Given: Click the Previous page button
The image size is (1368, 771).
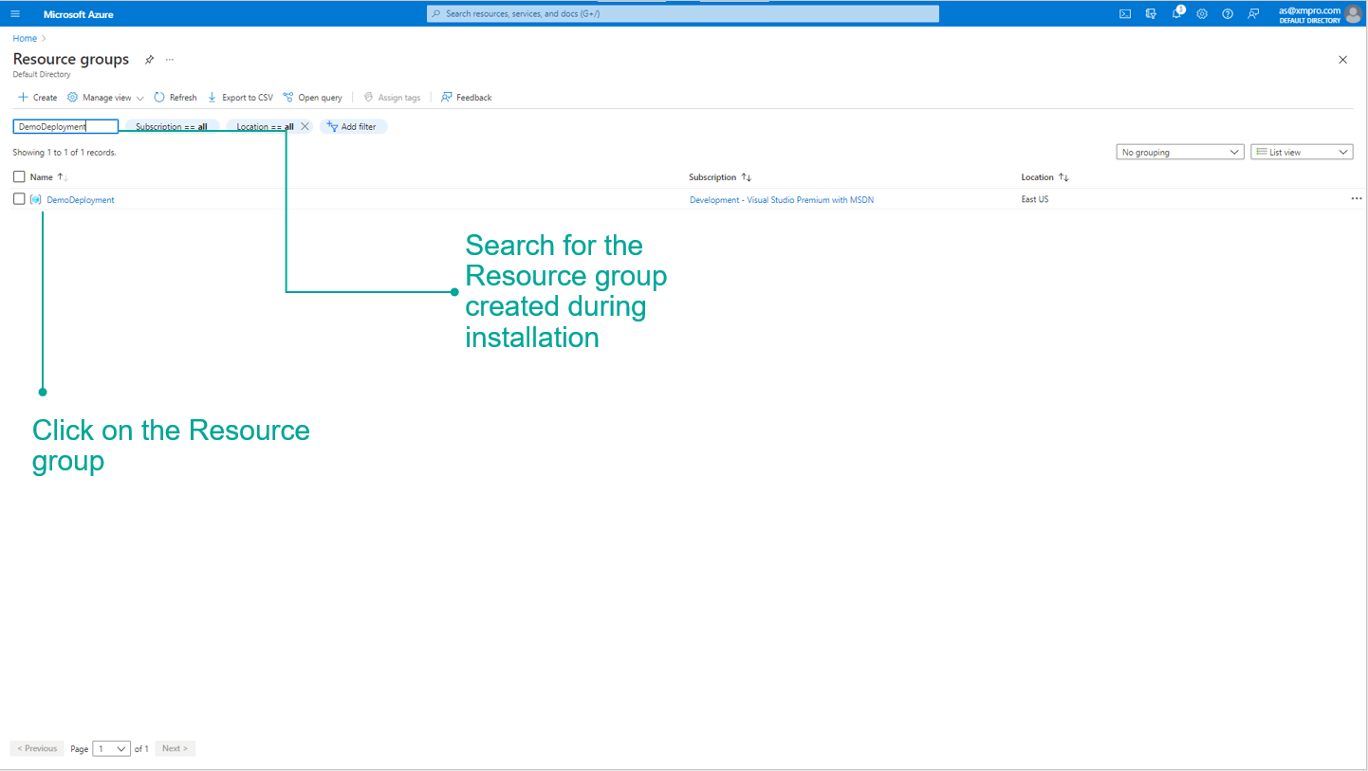Looking at the screenshot, I should click(x=37, y=749).
